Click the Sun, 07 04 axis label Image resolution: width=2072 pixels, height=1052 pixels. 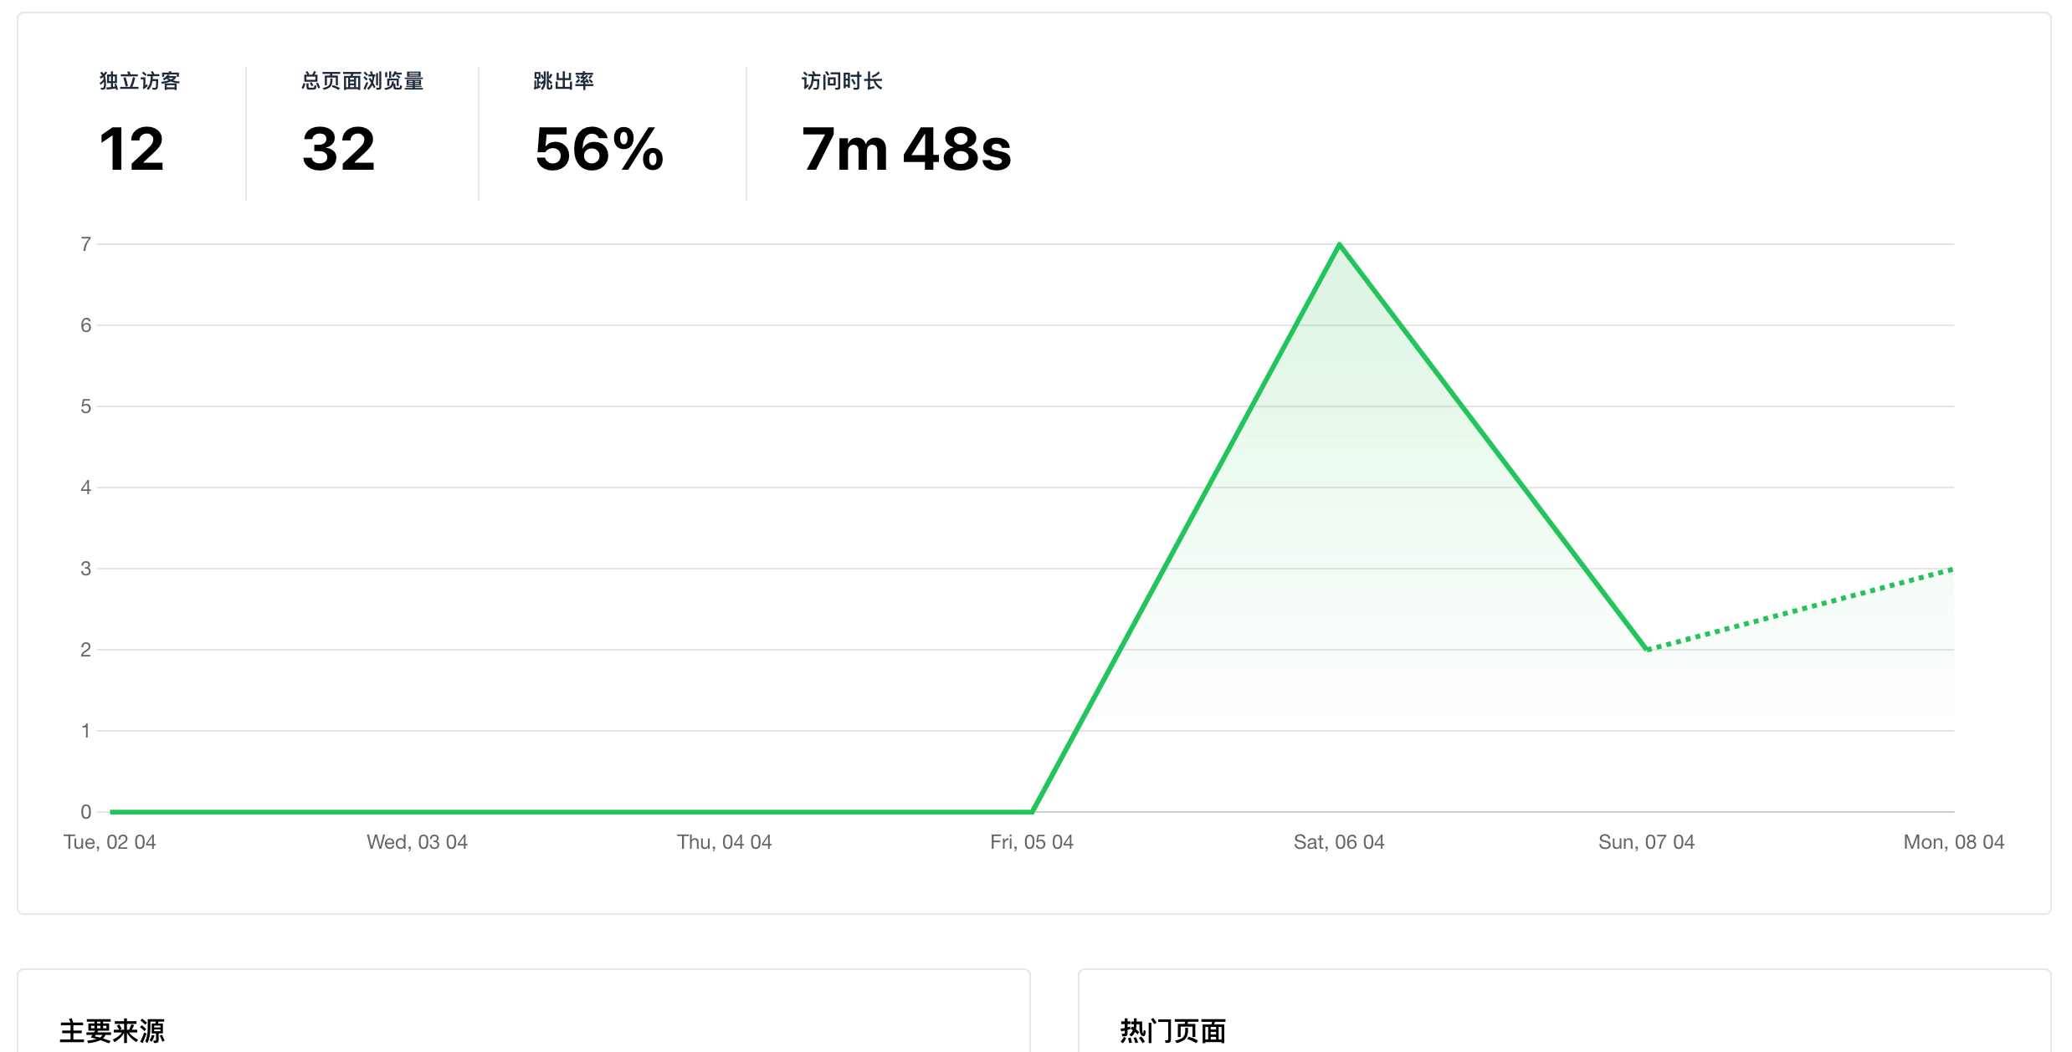1645,842
